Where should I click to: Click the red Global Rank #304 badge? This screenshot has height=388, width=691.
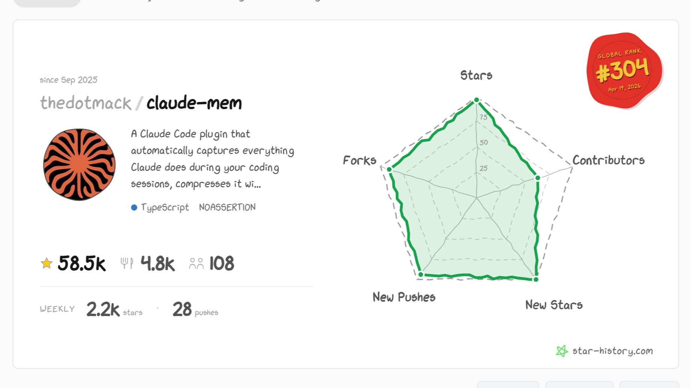(x=623, y=70)
